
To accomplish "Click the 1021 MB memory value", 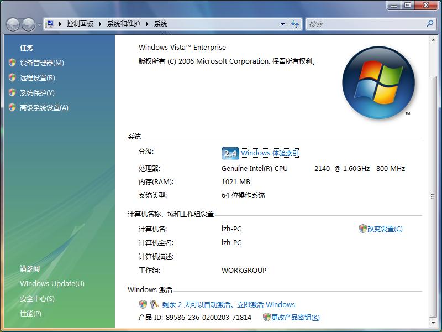I will coord(236,182).
